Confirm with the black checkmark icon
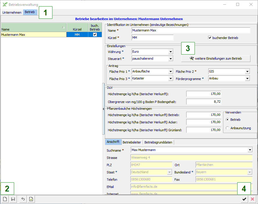258x204 pixels. [244, 199]
